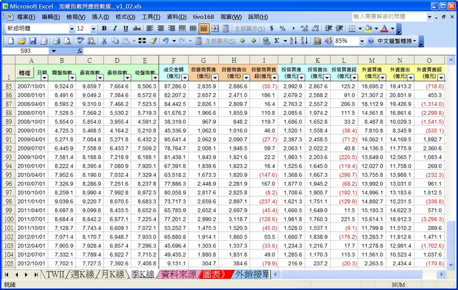This screenshot has height=290, width=458.
Task: Switch to the 資料來源 sheet tab
Action: pyautogui.click(x=178, y=274)
